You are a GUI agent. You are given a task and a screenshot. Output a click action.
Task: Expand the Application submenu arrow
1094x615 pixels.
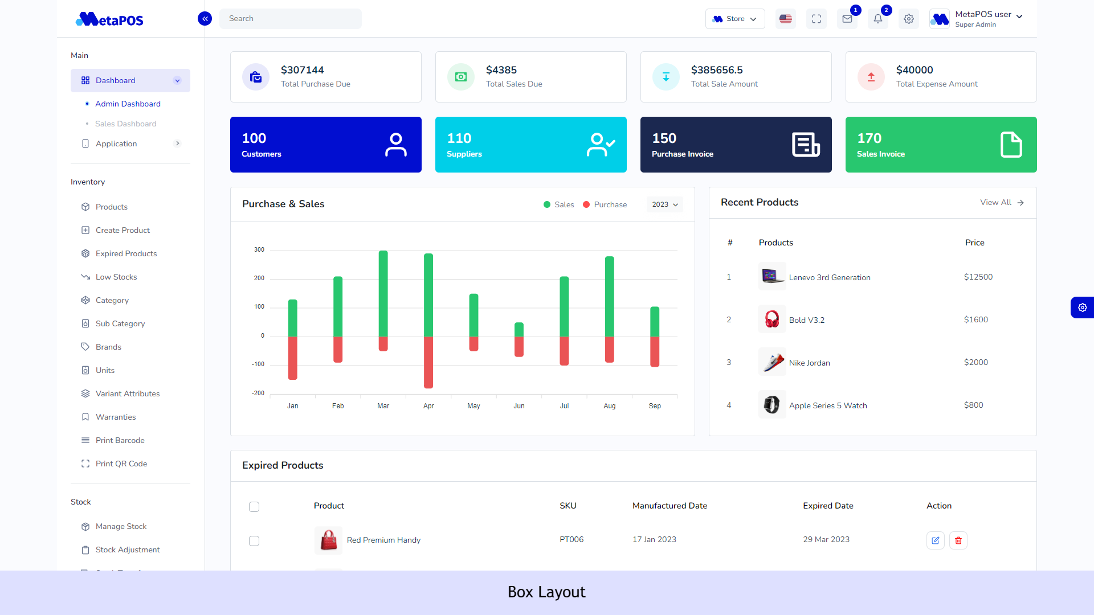point(178,143)
